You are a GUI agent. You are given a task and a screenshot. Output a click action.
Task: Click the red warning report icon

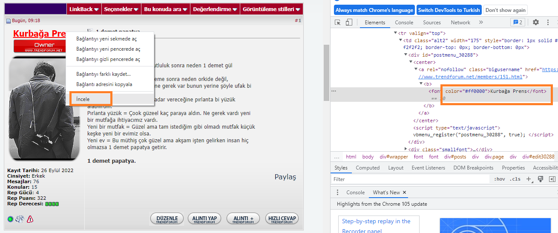[30, 219]
